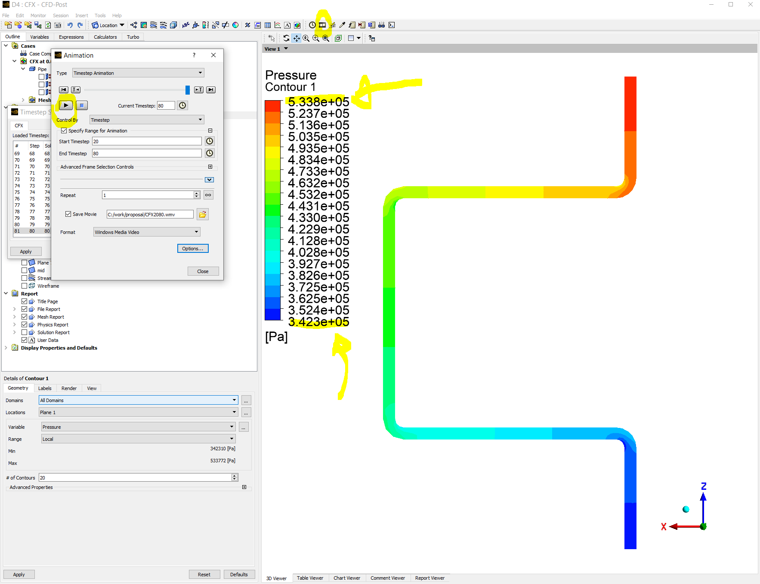760x584 pixels.
Task: Click the clock icon beside Start Timestep
Action: (x=210, y=141)
